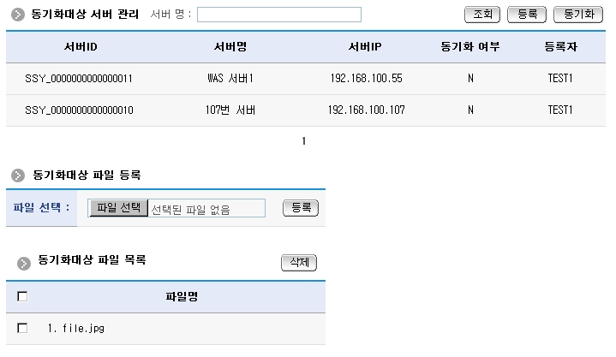Image resolution: width=616 pixels, height=357 pixels.
Task: Click the server management section arrow icon
Action: point(18,15)
